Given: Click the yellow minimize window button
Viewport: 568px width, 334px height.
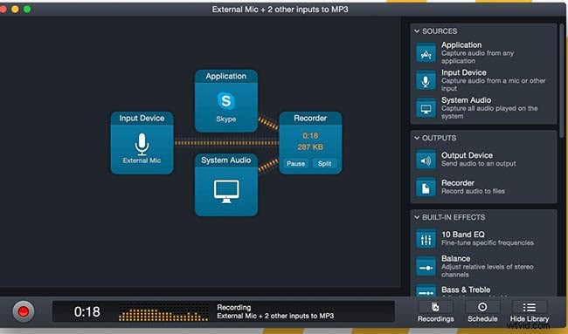Looking at the screenshot, I should point(15,9).
